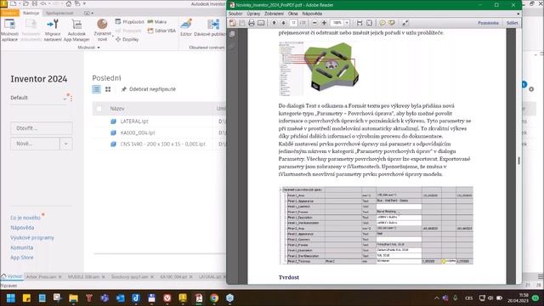The width and height of the screenshot is (544, 306).
Task: Open the Komunita link
Action: (22, 247)
